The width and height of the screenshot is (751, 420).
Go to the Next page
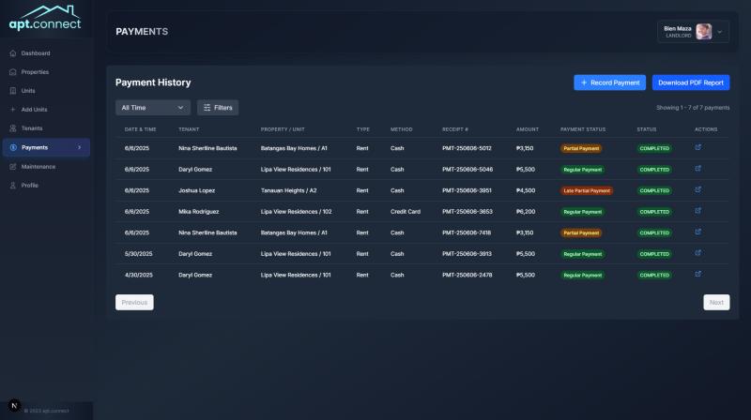(x=716, y=302)
